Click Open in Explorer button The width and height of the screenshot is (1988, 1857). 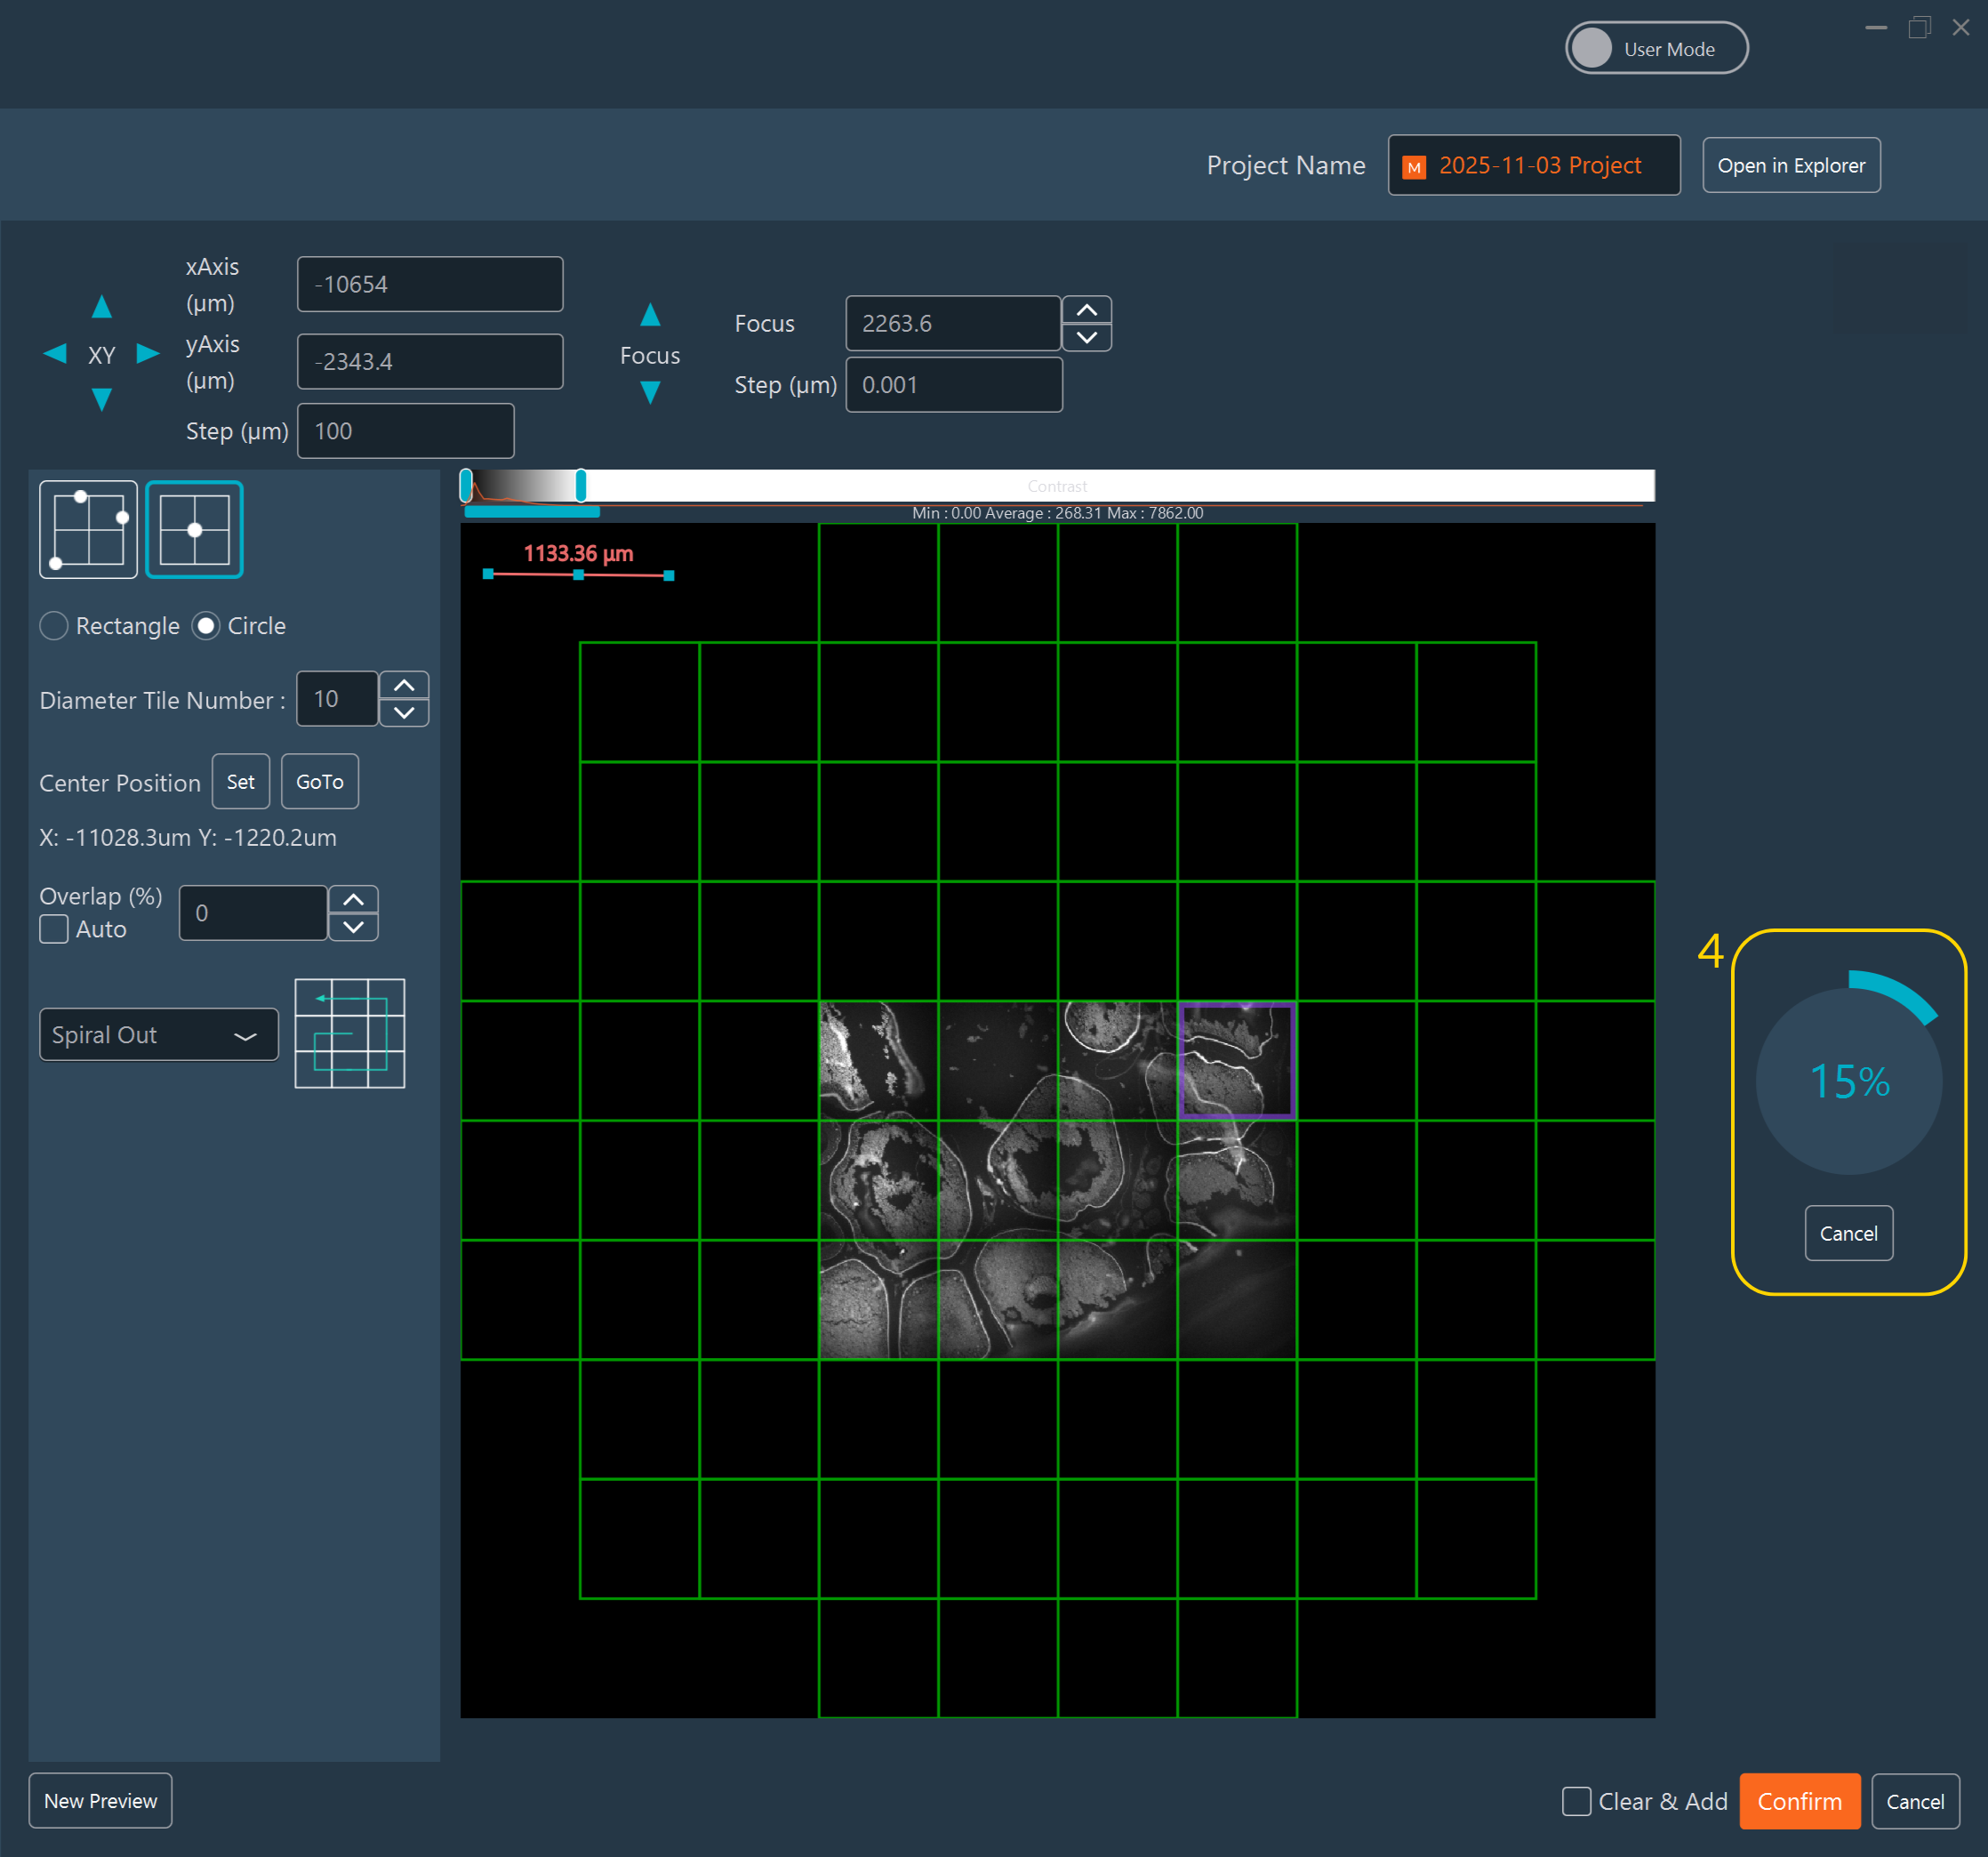(x=1790, y=165)
